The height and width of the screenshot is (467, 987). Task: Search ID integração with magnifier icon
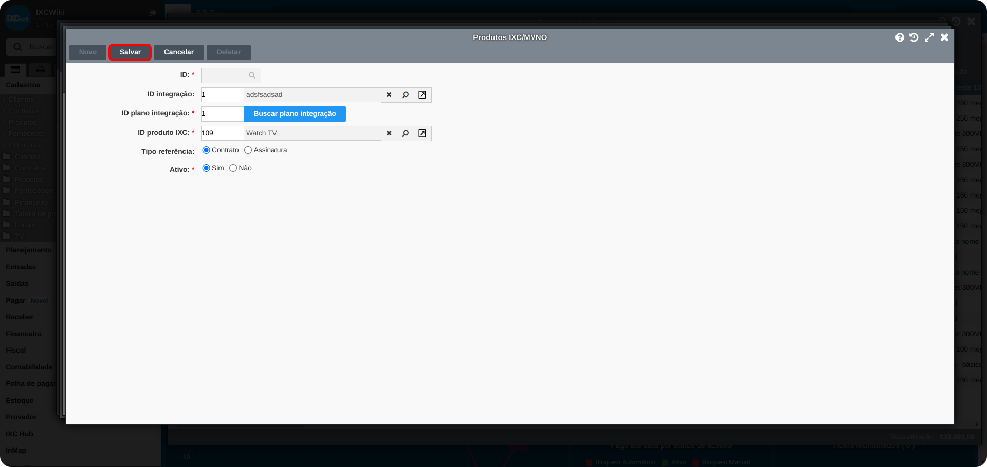(x=406, y=95)
